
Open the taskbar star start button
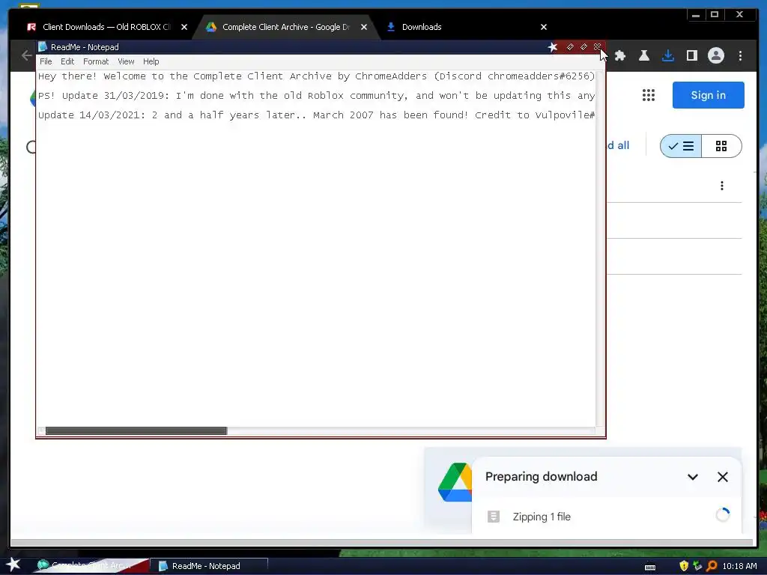pos(12,565)
